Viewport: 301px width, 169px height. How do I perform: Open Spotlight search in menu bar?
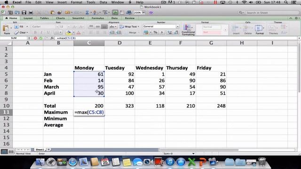(x=286, y=2)
